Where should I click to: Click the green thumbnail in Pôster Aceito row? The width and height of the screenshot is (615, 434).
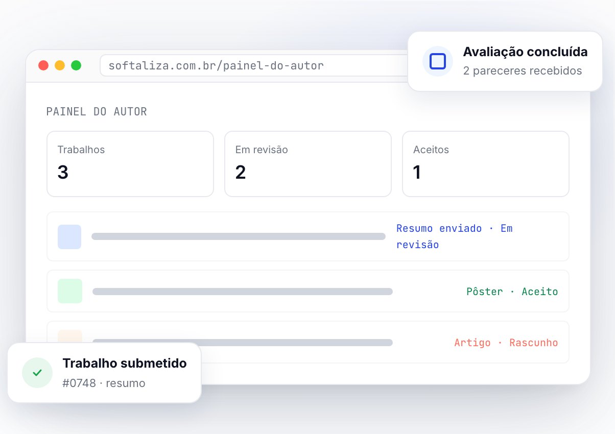point(70,291)
